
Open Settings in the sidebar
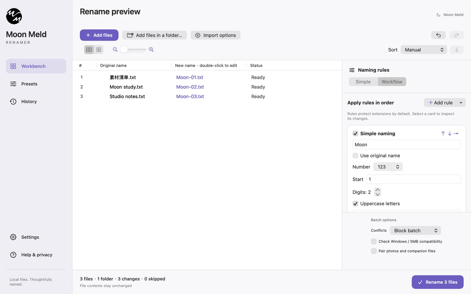(x=36, y=237)
